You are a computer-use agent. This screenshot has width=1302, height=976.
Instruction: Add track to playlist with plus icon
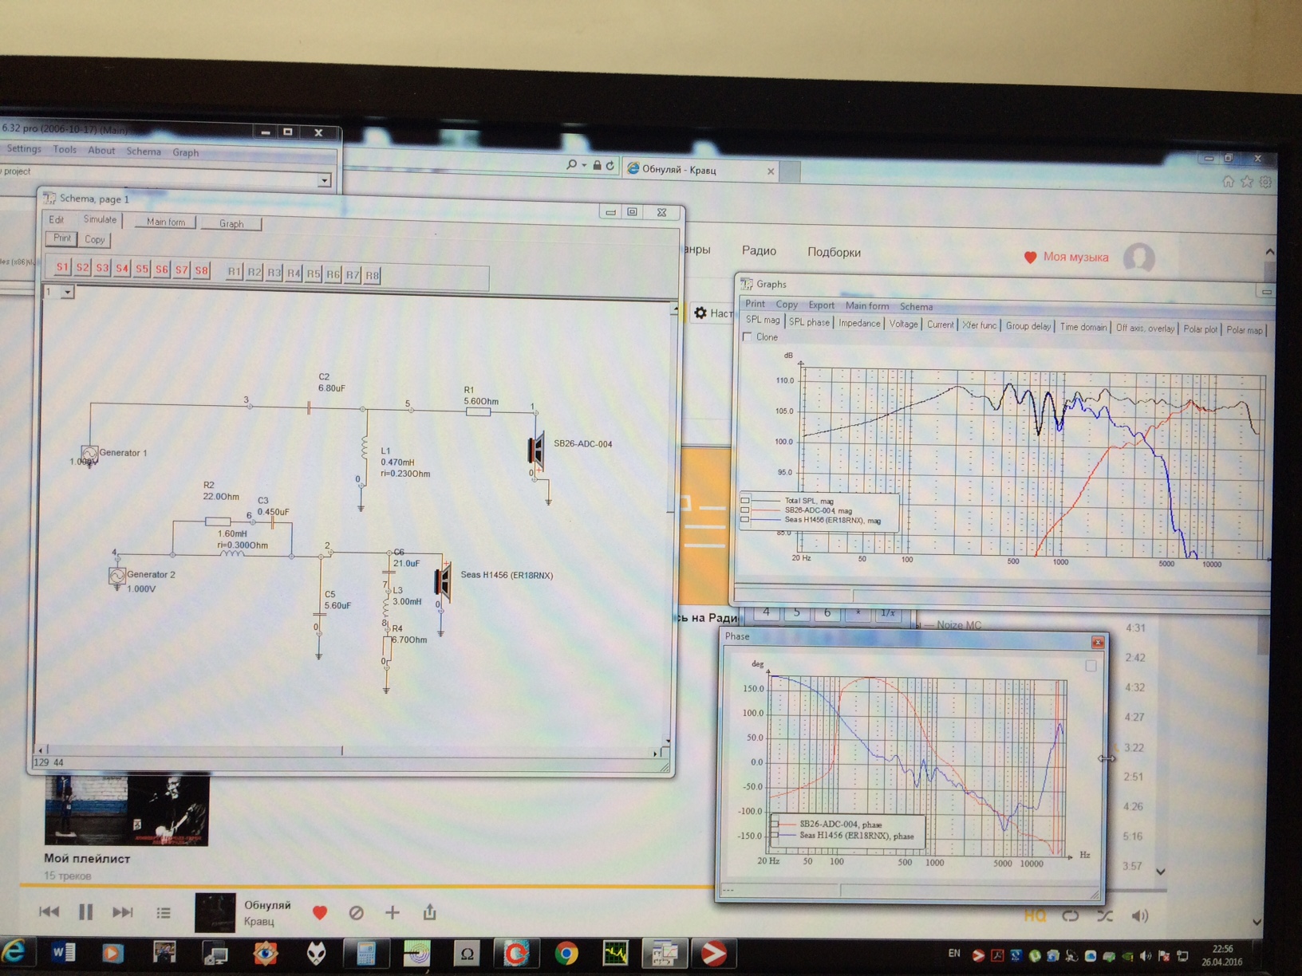tap(393, 912)
